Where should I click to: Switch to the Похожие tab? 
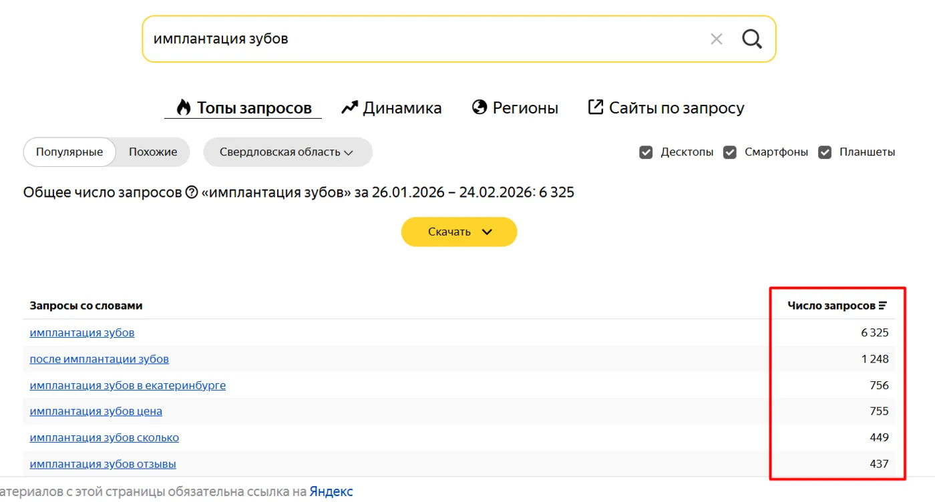pos(153,152)
